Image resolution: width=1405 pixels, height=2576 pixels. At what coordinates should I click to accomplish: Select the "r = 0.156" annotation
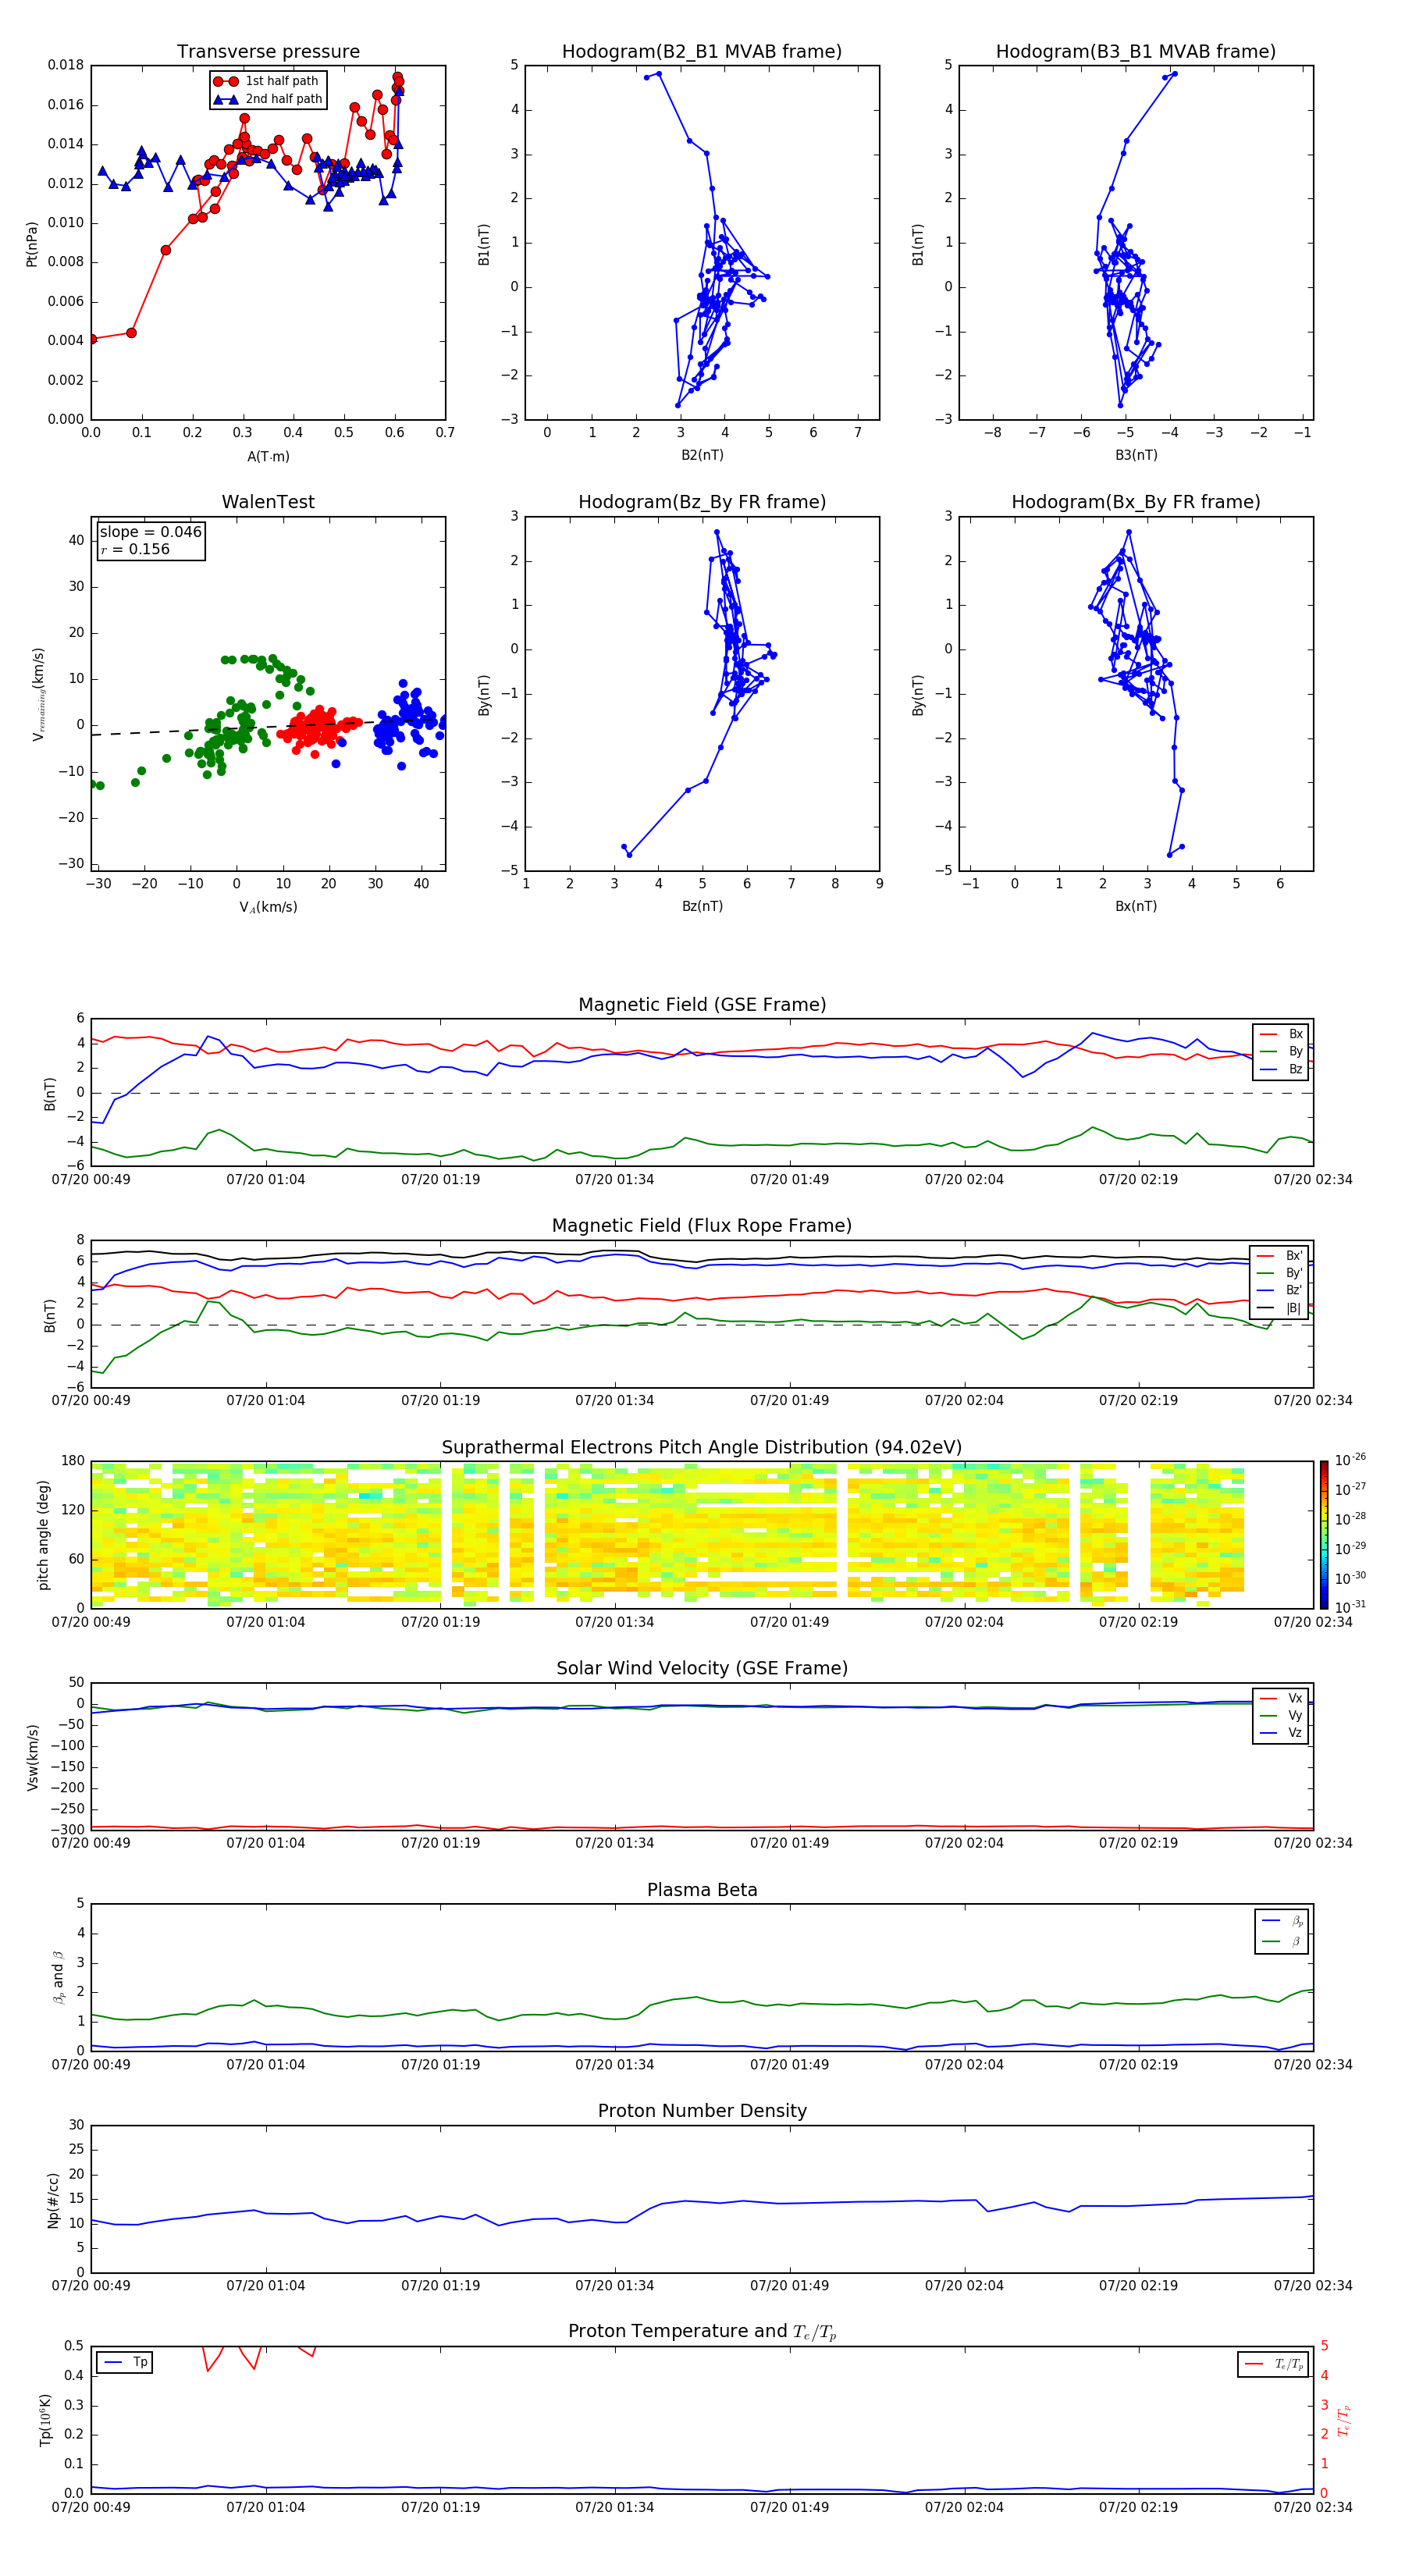tap(135, 549)
